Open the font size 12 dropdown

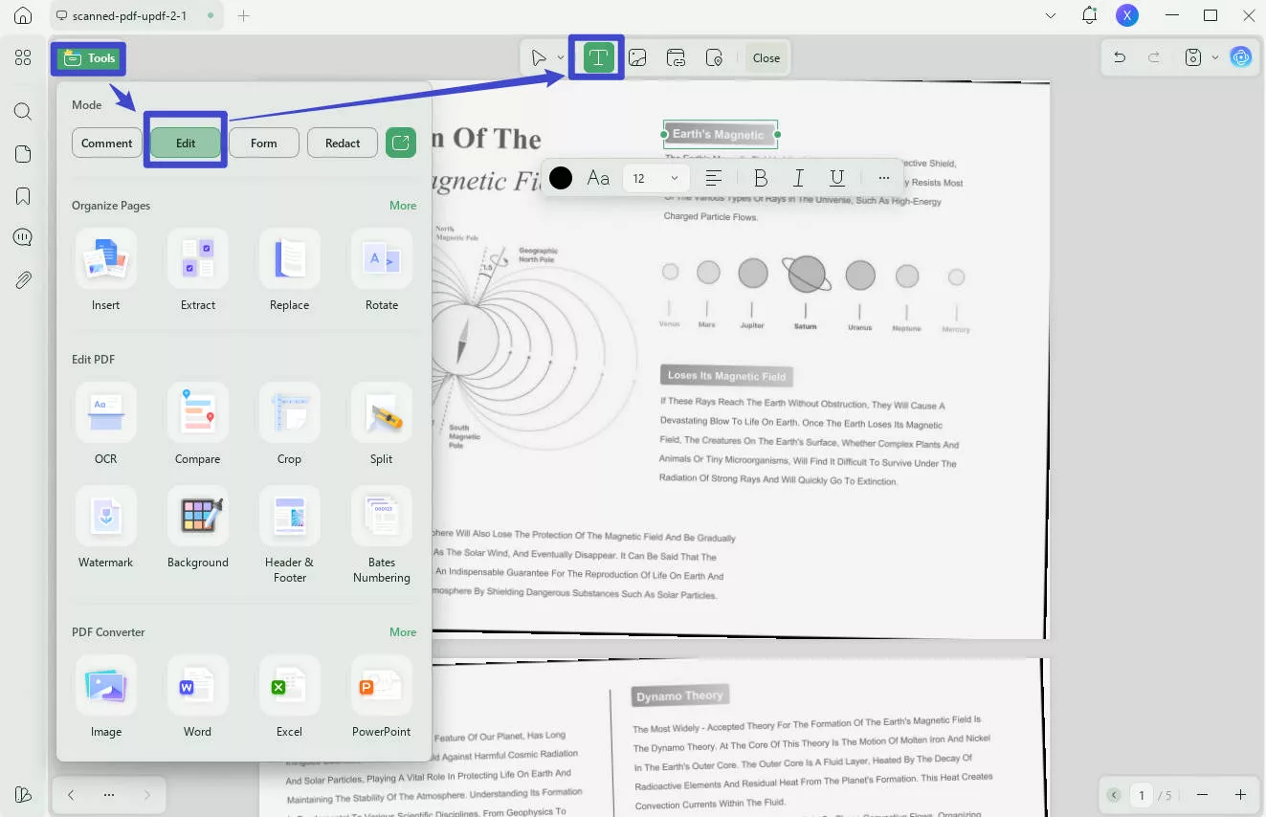(656, 178)
